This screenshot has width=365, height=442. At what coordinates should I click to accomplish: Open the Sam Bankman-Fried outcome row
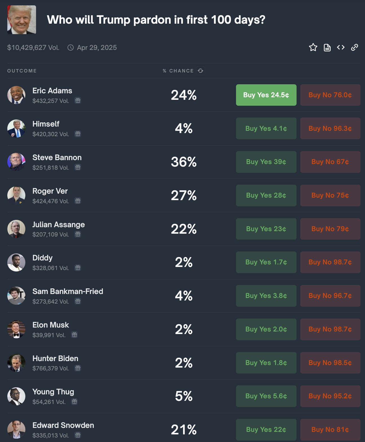point(184,296)
